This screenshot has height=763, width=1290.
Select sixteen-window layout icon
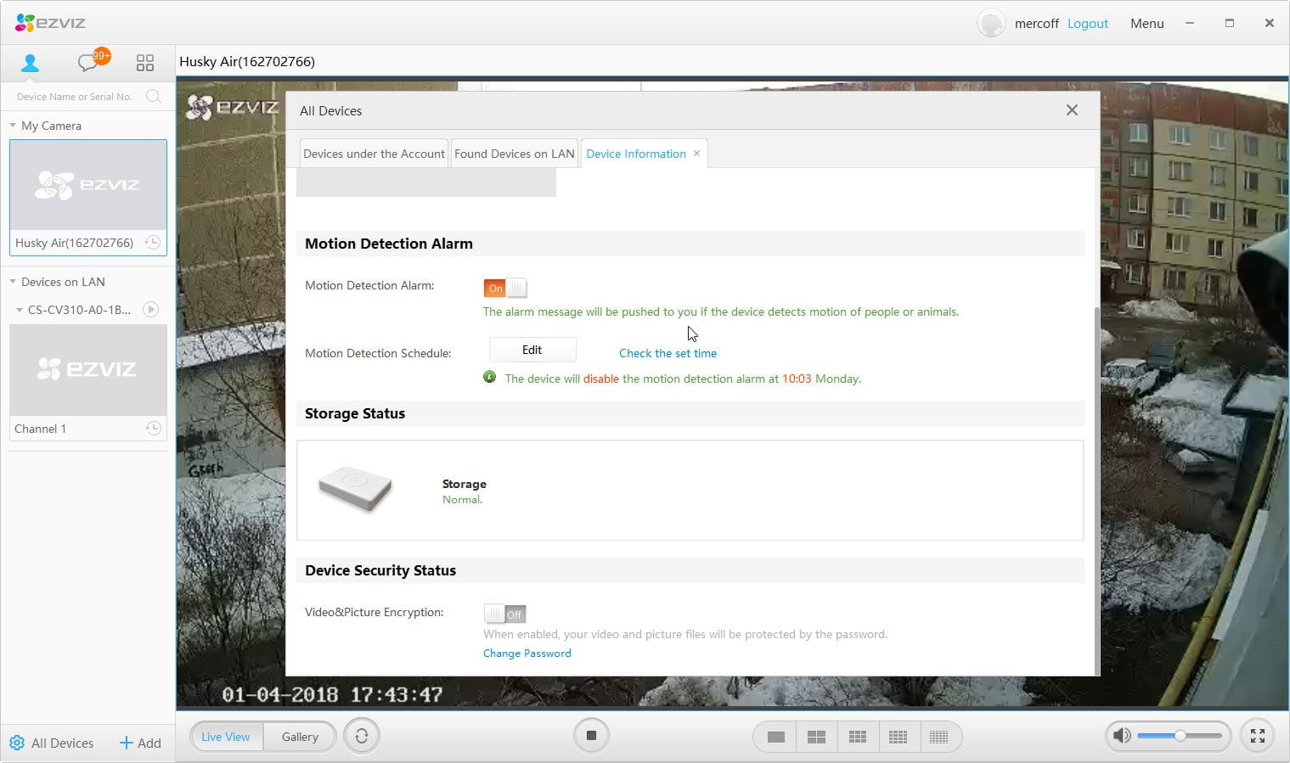coord(898,737)
